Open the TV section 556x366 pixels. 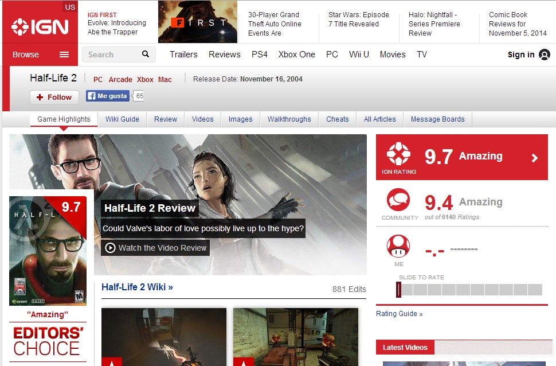422,54
